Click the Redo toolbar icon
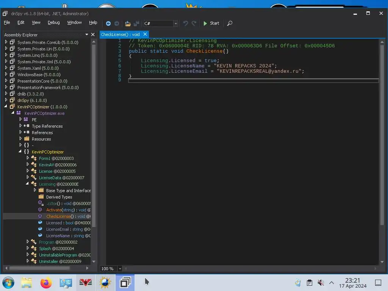 tap(194, 23)
